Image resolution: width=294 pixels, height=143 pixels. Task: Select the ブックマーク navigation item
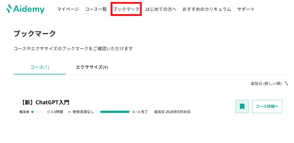tap(126, 9)
